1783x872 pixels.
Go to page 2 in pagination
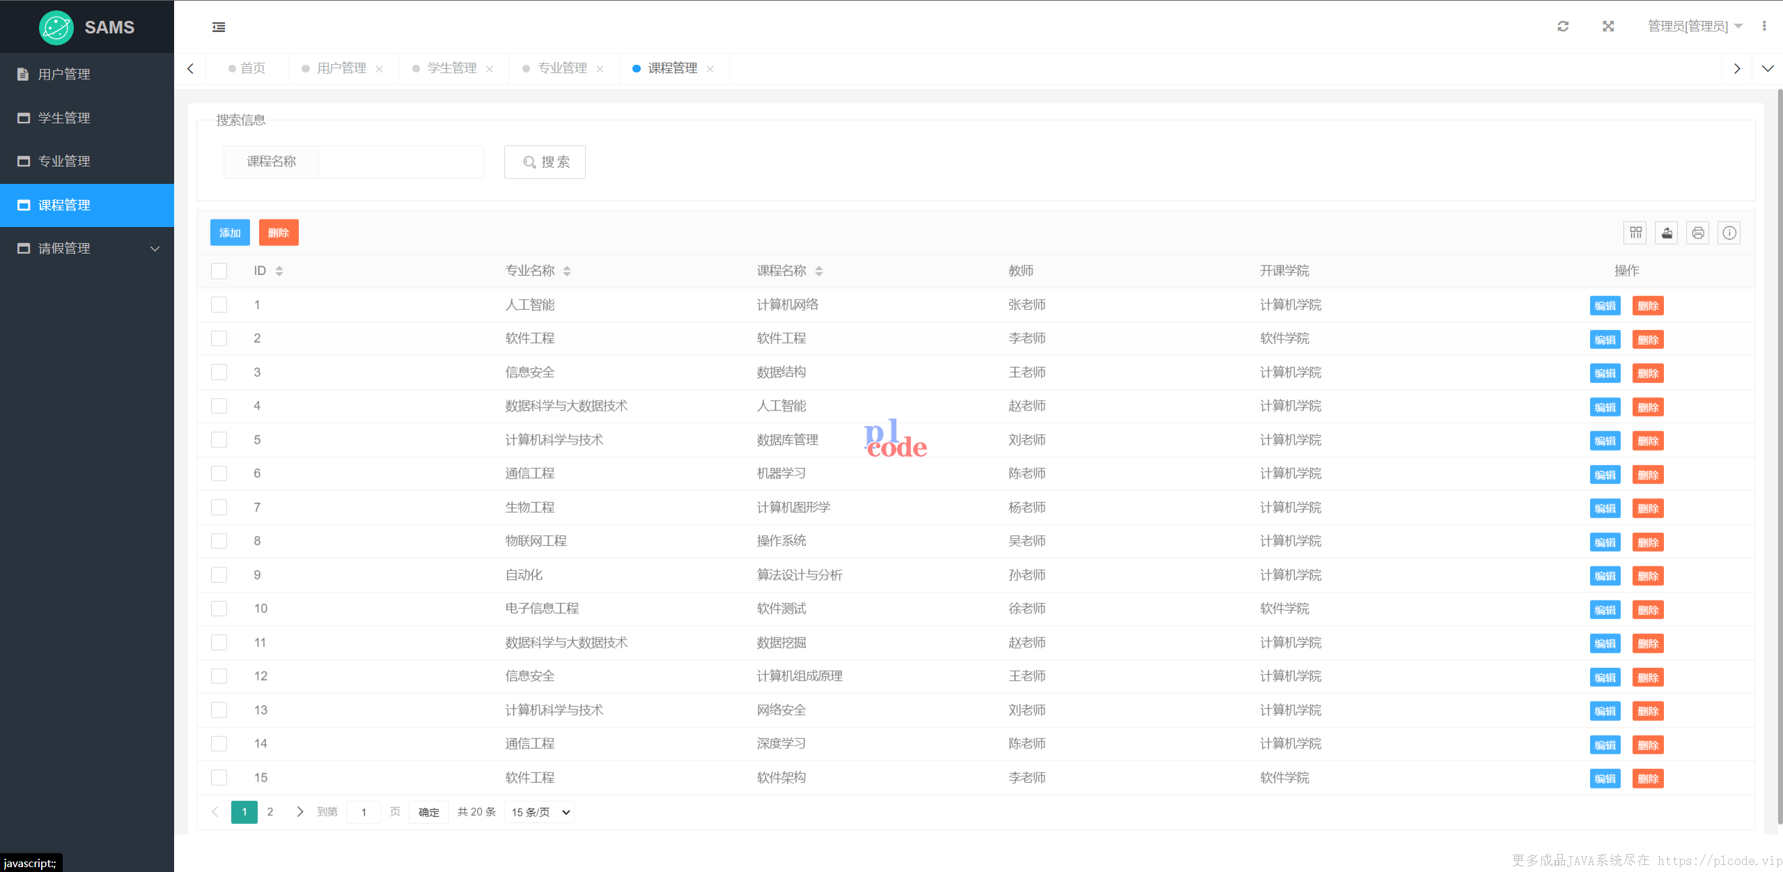click(x=270, y=812)
